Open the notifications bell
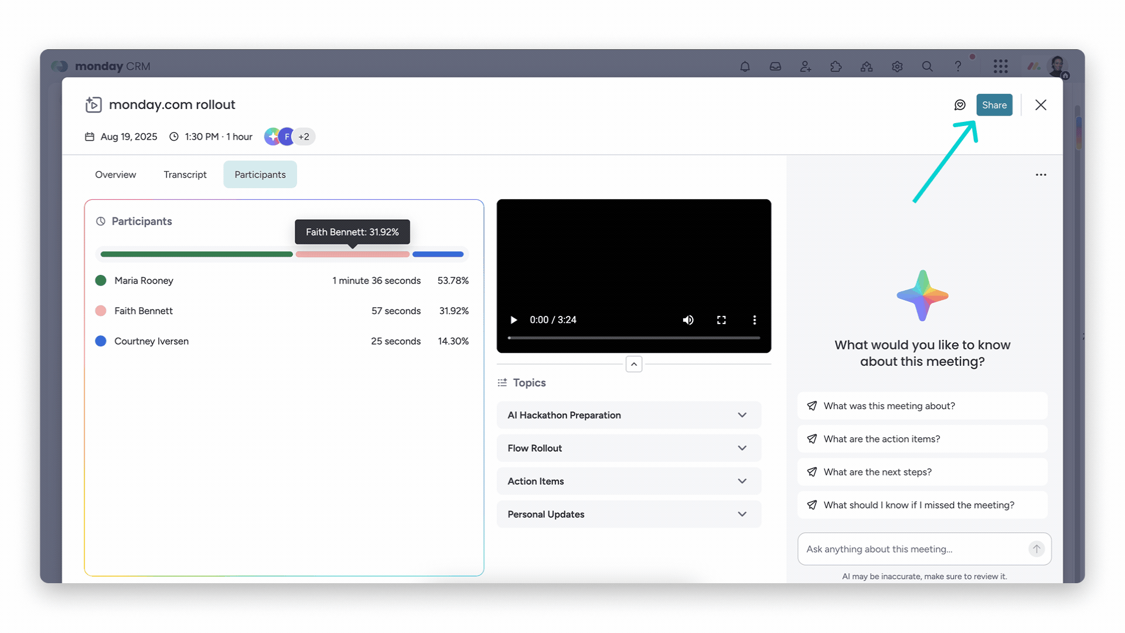 pyautogui.click(x=745, y=67)
